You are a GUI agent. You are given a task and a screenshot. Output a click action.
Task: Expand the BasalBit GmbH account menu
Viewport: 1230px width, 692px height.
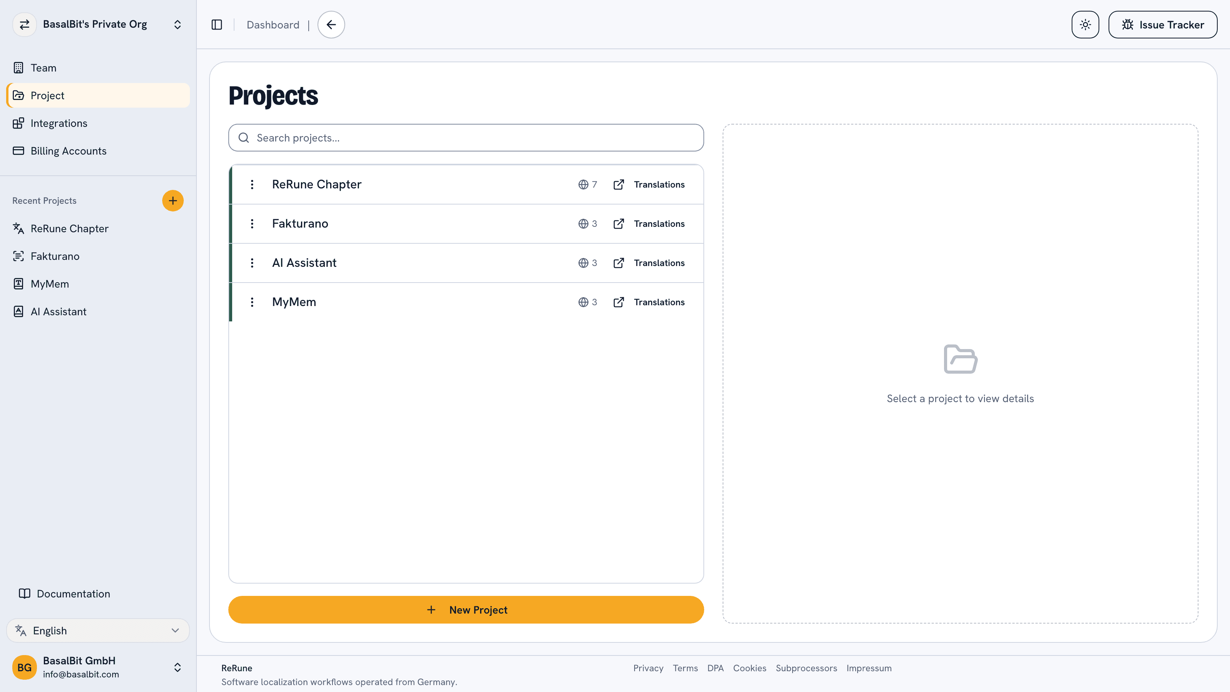pos(98,667)
